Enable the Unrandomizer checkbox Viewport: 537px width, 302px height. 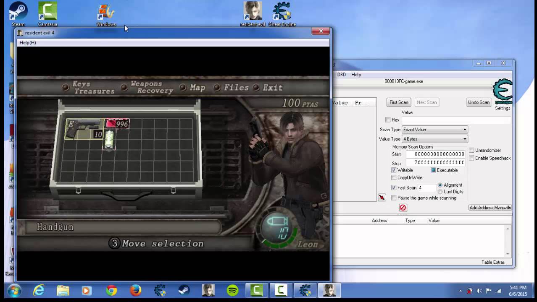pyautogui.click(x=471, y=150)
